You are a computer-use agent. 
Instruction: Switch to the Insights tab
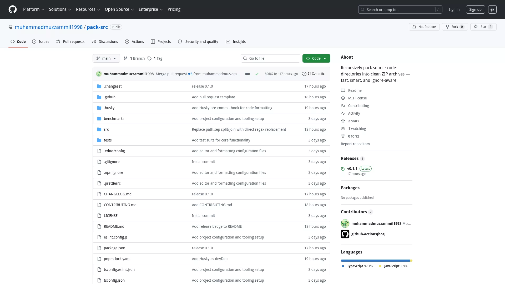(x=236, y=42)
